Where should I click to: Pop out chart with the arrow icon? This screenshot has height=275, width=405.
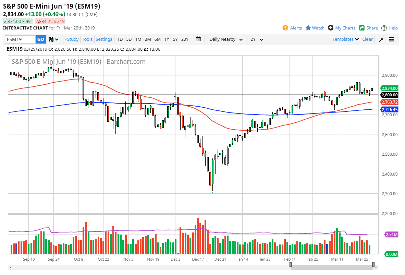tap(381, 39)
